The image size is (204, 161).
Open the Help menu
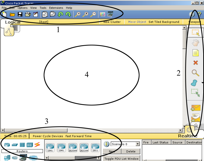69,8
